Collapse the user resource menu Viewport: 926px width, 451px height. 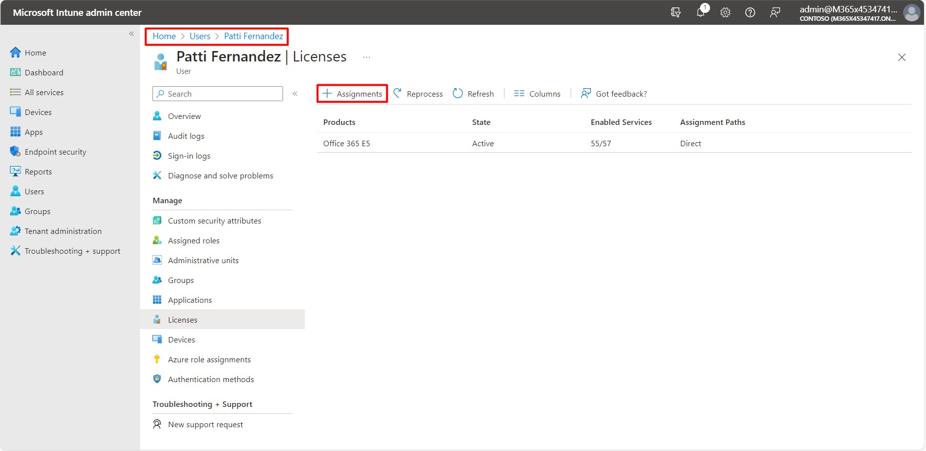pos(295,94)
